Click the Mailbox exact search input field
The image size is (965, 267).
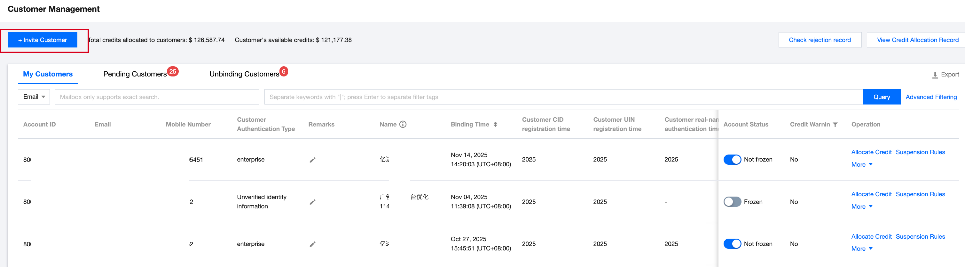[157, 97]
